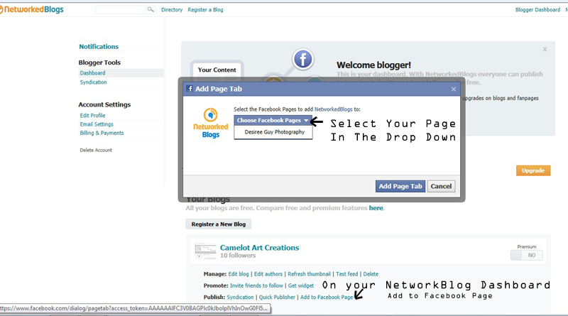Image resolution: width=568 pixels, height=316 pixels.
Task: Select Desiree Guy Photography option
Action: pos(274,132)
